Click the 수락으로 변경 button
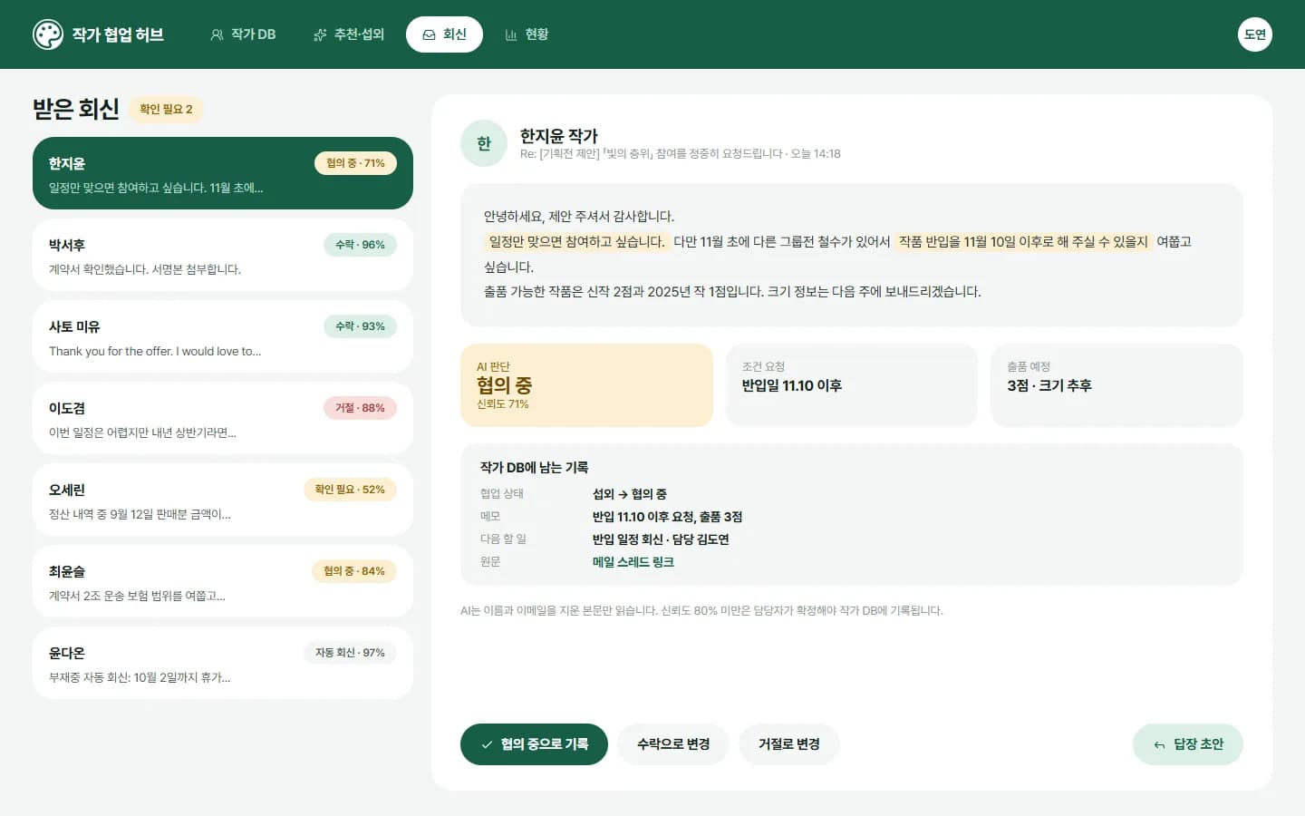The height and width of the screenshot is (816, 1305). (673, 744)
